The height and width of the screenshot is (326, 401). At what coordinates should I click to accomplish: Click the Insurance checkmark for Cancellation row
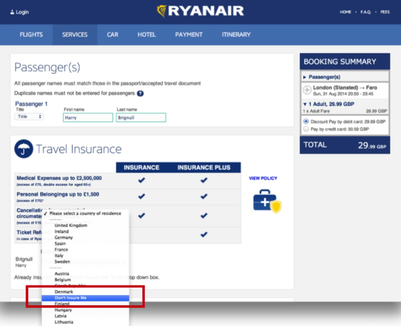(x=141, y=216)
